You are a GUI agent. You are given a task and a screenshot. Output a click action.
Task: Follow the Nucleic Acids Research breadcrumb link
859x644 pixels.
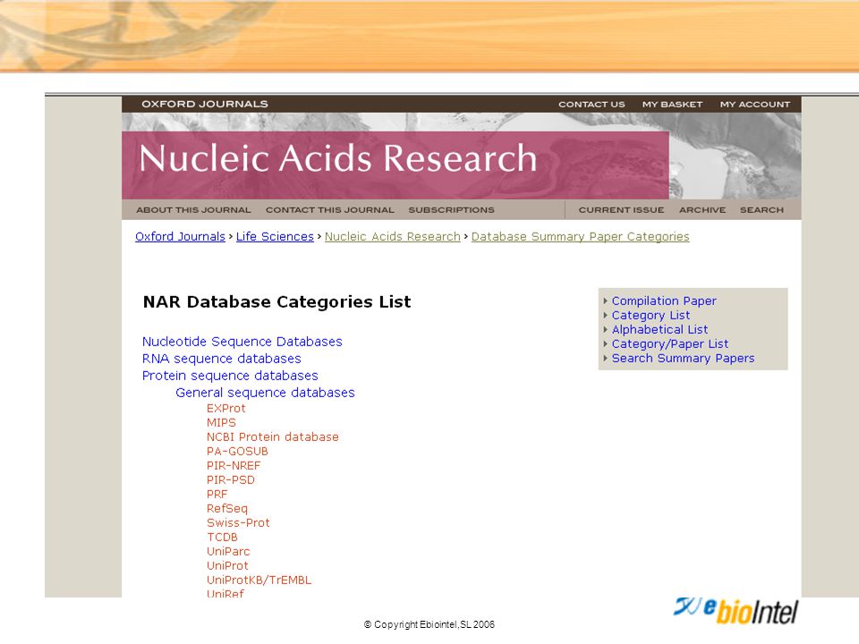[x=392, y=236]
